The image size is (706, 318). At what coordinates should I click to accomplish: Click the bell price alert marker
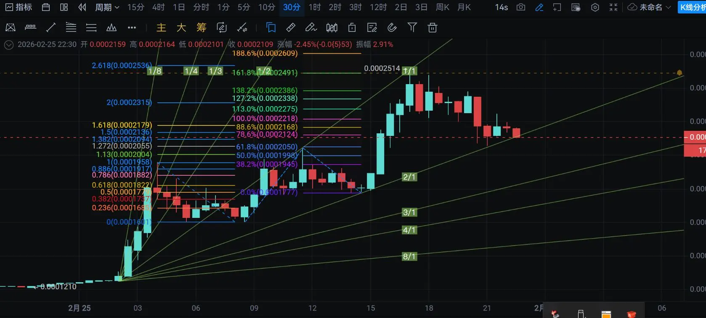tap(679, 73)
